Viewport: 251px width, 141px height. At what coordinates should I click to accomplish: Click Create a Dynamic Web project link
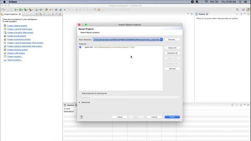pyautogui.click(x=20, y=33)
